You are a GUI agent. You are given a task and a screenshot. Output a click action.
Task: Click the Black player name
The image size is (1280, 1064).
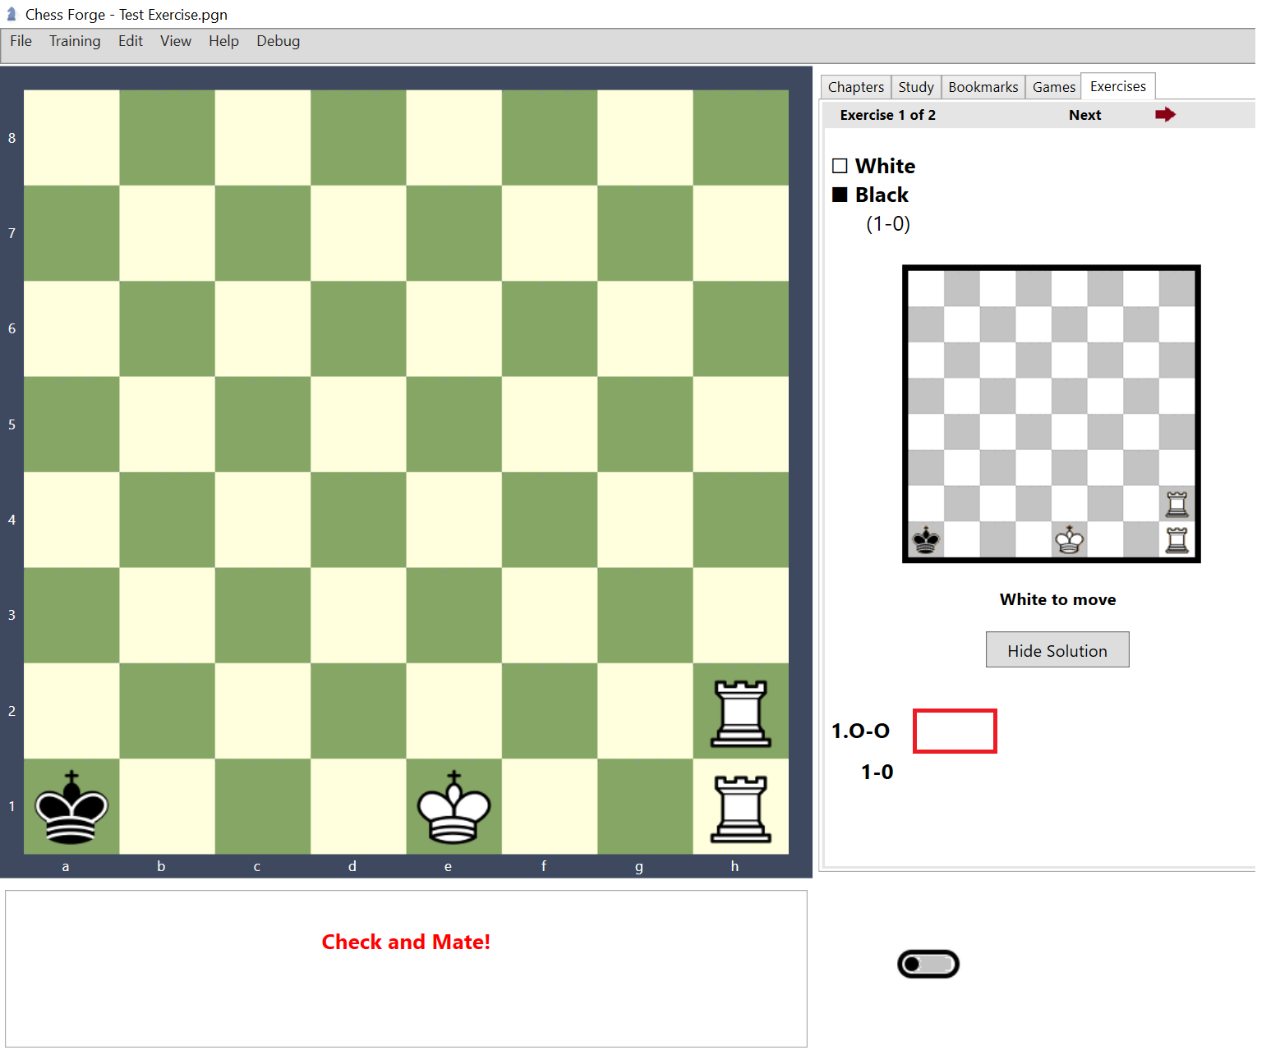(x=882, y=195)
